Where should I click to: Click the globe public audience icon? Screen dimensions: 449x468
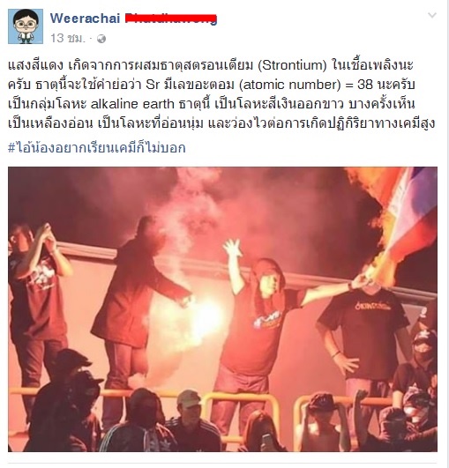coord(101,39)
